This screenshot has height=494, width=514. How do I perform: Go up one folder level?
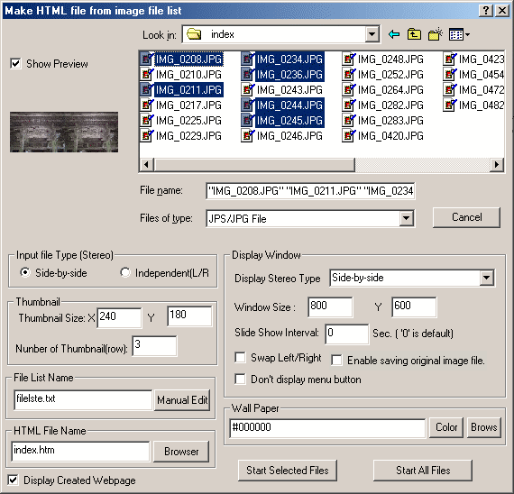(414, 34)
